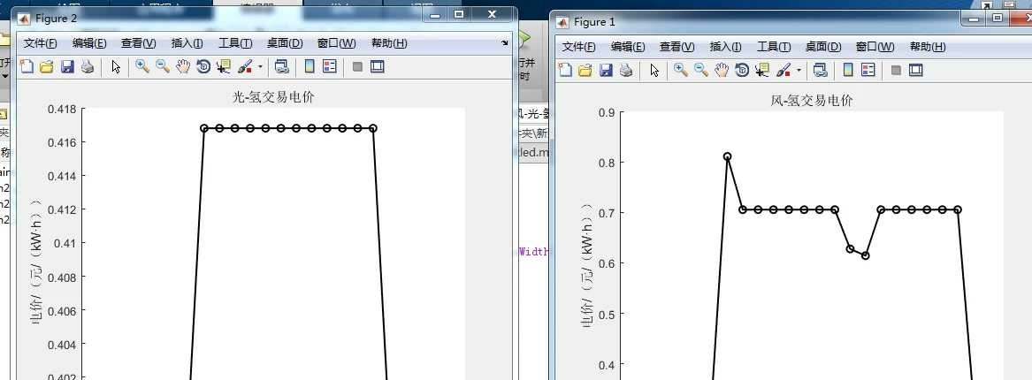
Task: Open 编辑(E) menu in Figure 1
Action: 628,47
